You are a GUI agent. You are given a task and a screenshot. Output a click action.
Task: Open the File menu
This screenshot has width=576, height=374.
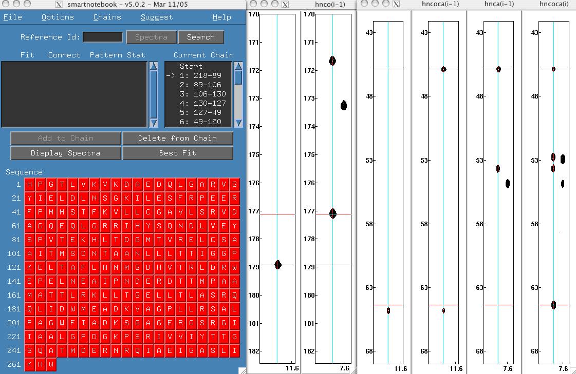tap(12, 17)
